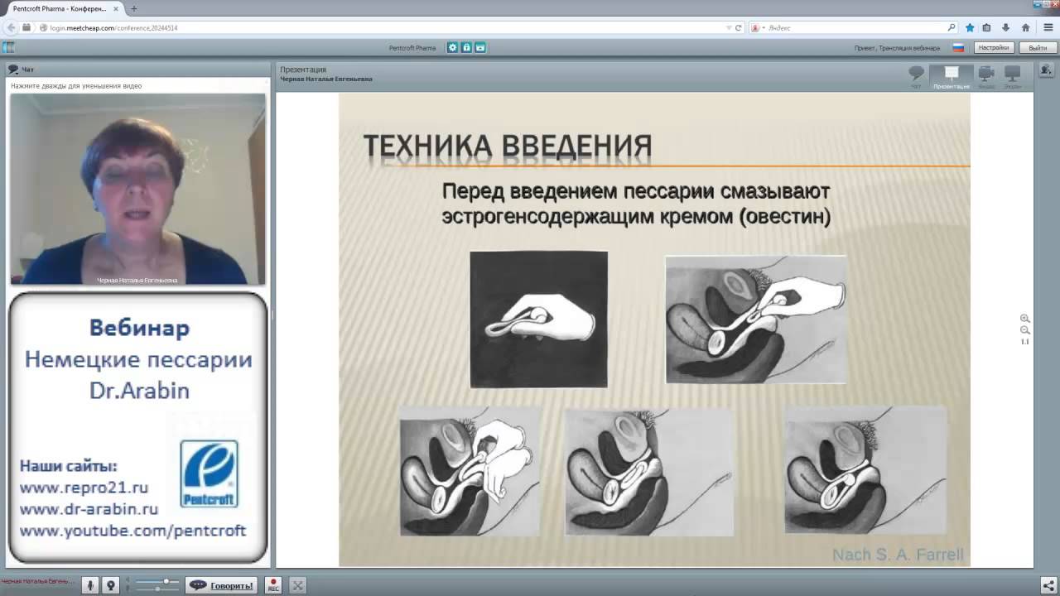The width and height of the screenshot is (1060, 596).
Task: Open the address bar history dropdown arrow
Action: (x=728, y=27)
